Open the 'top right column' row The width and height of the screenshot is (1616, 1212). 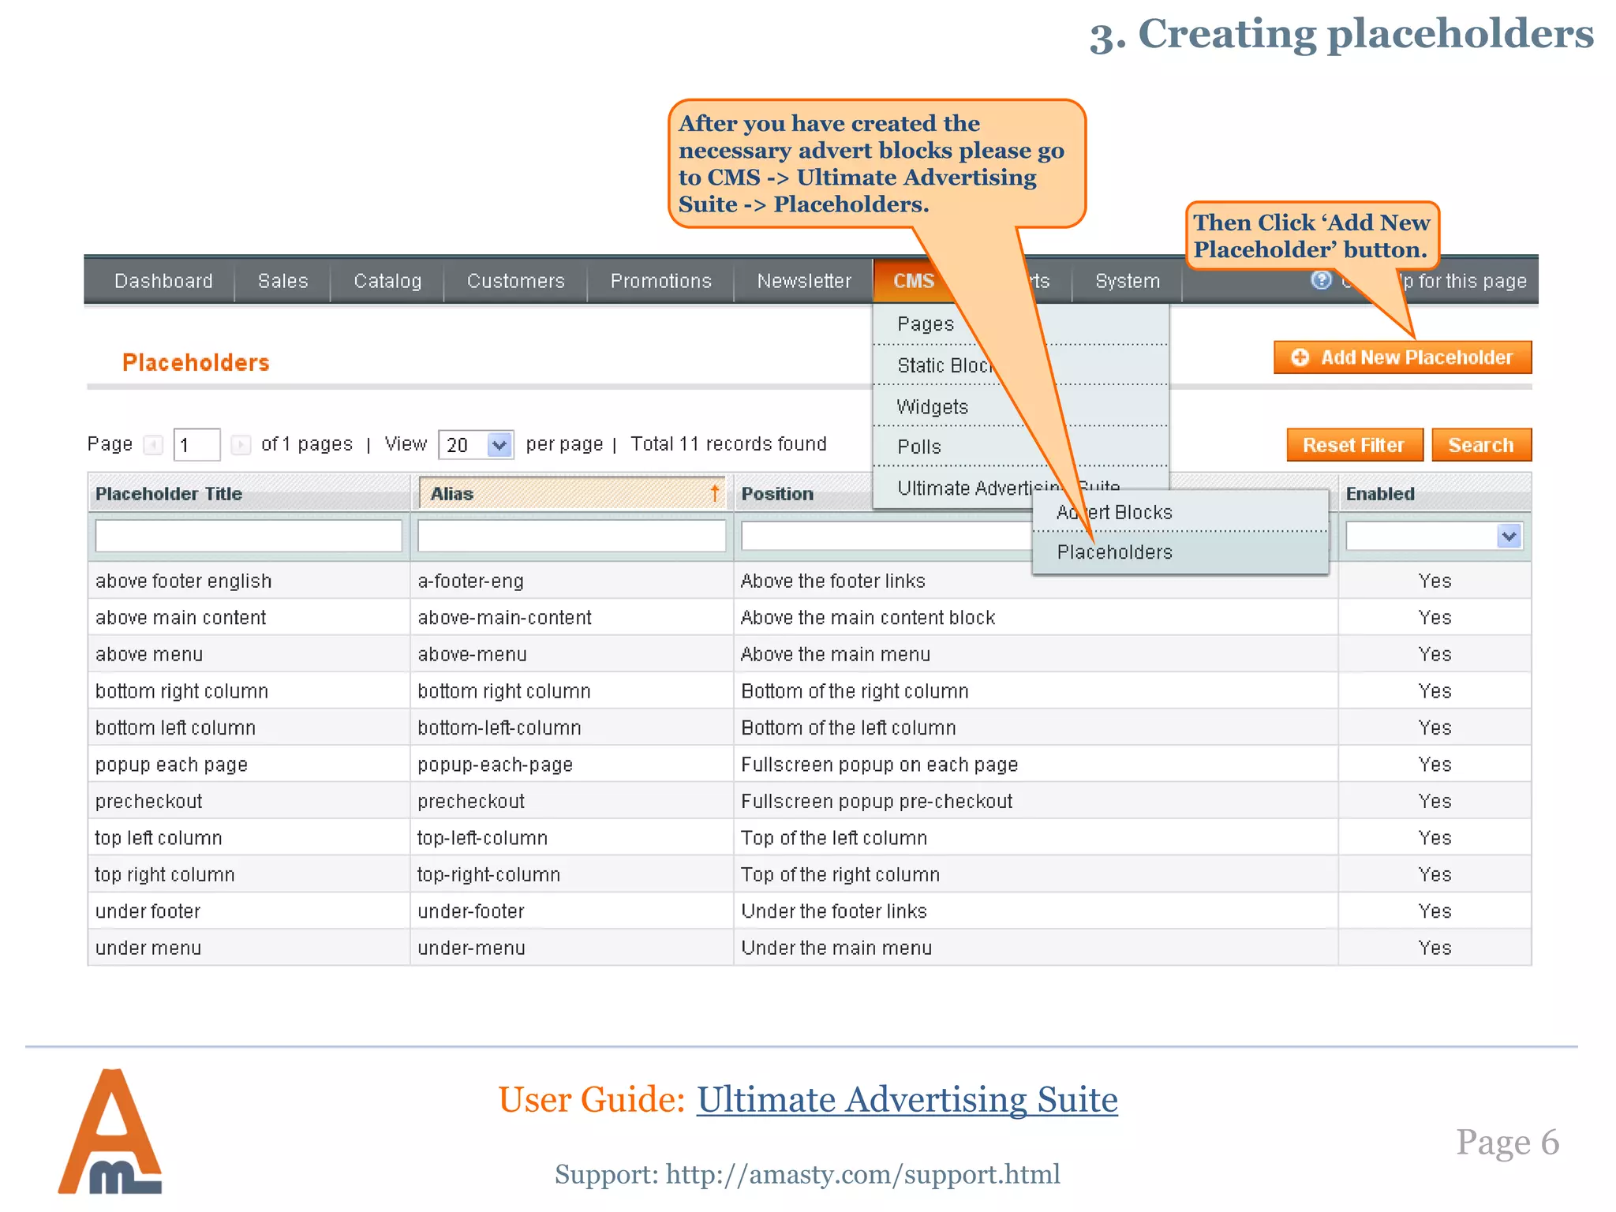[x=810, y=874]
